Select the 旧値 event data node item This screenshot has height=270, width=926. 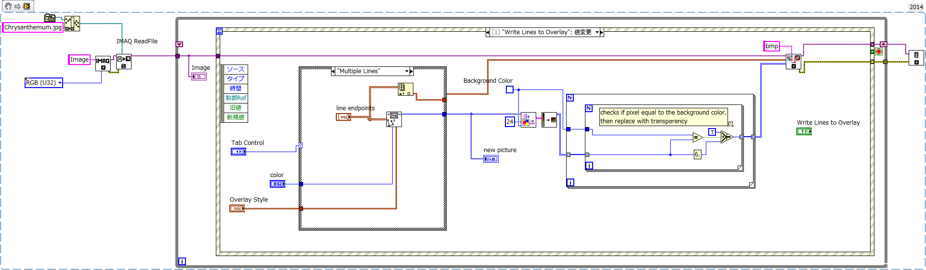236,108
